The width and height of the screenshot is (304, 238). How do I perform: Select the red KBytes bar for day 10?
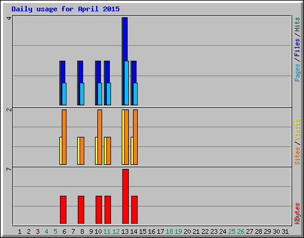(99, 210)
